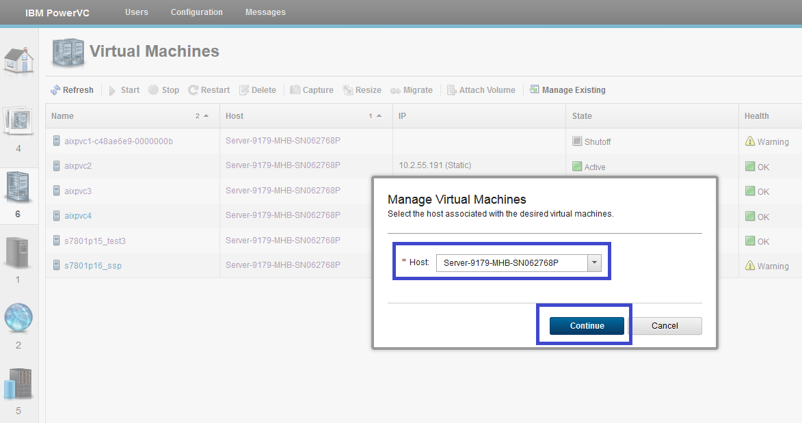Image resolution: width=802 pixels, height=423 pixels.
Task: Click VM icon beside aixpvc3
Action: 56,191
